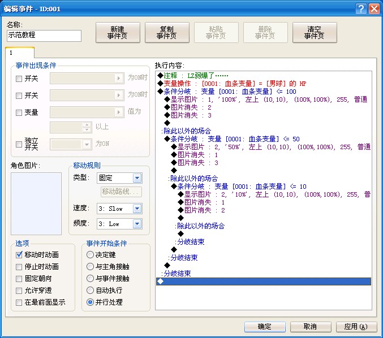
Task: Select the third 除此以外的场合 line
Action: 263,226
